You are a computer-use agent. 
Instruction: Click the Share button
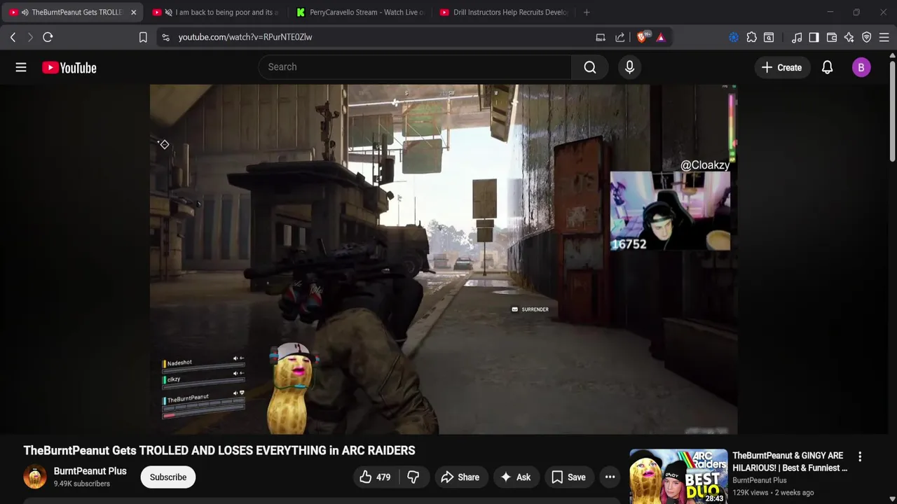point(460,477)
